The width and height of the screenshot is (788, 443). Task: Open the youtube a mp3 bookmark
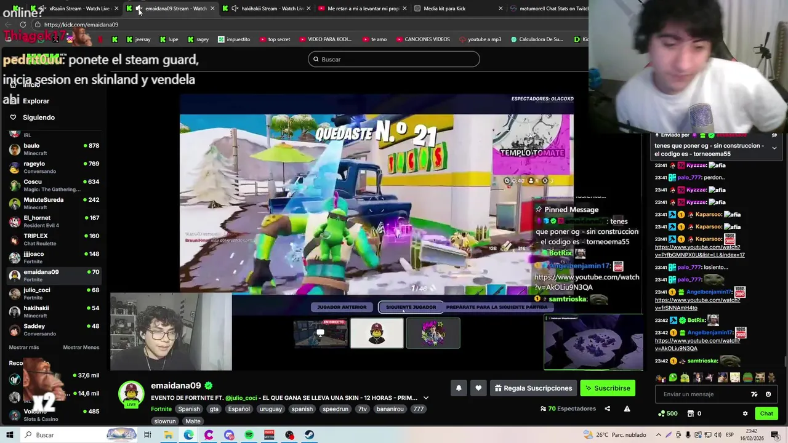point(480,39)
